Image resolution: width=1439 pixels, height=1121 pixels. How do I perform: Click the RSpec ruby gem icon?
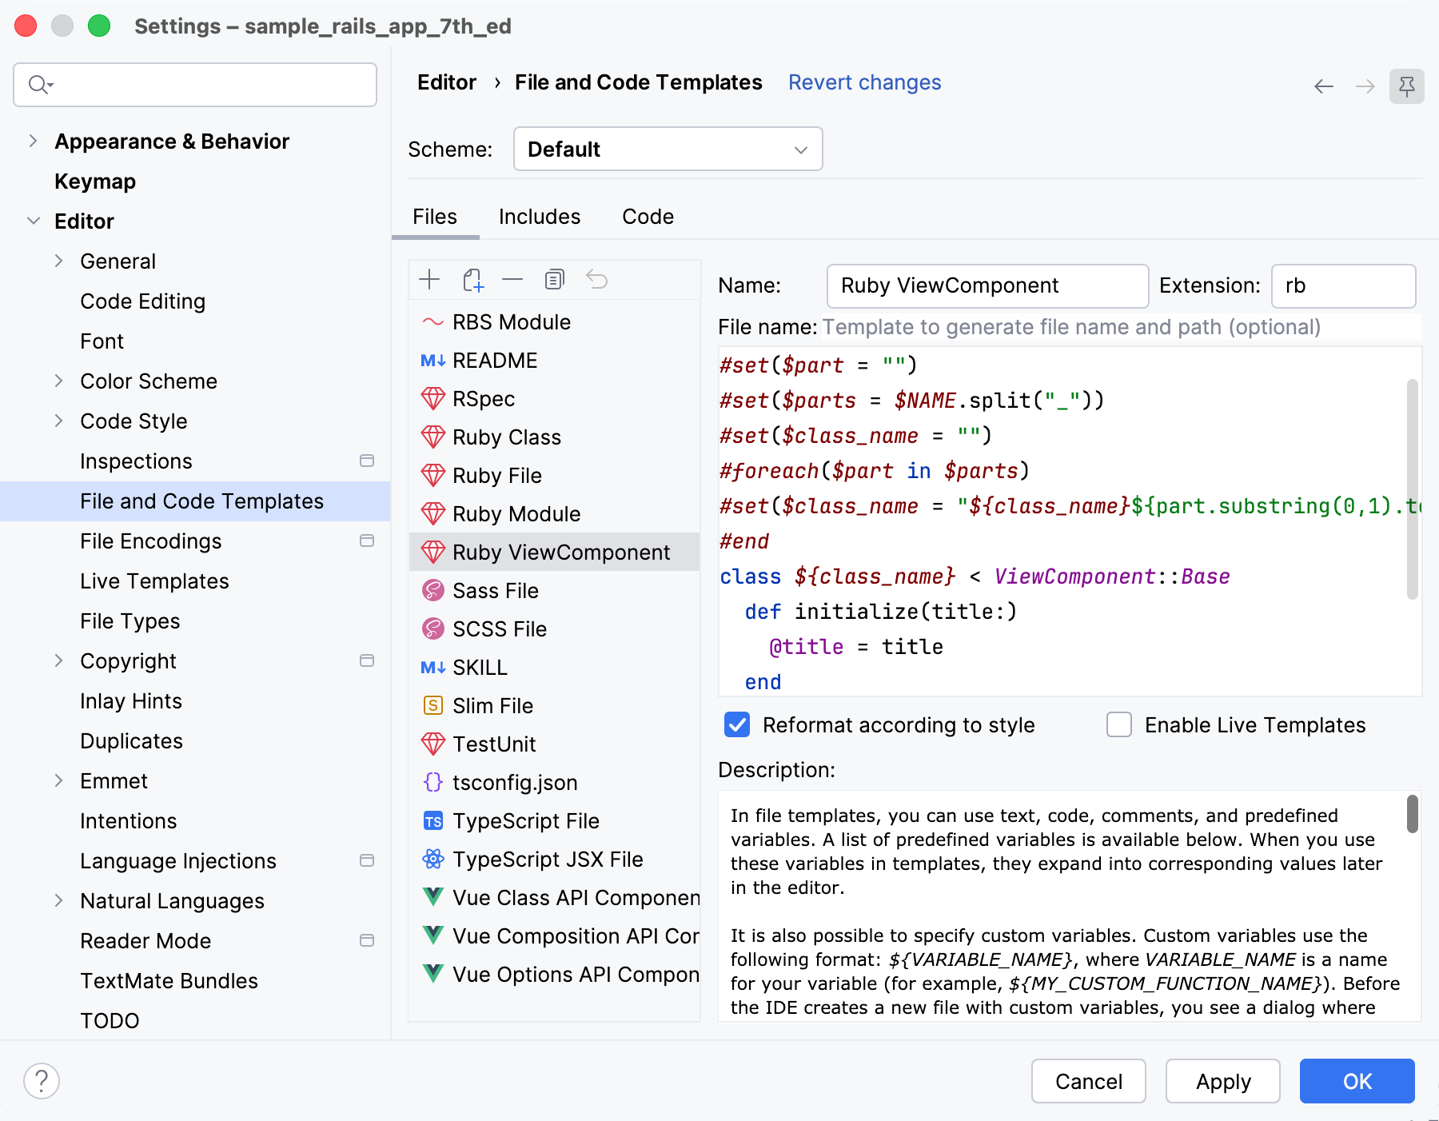point(432,399)
